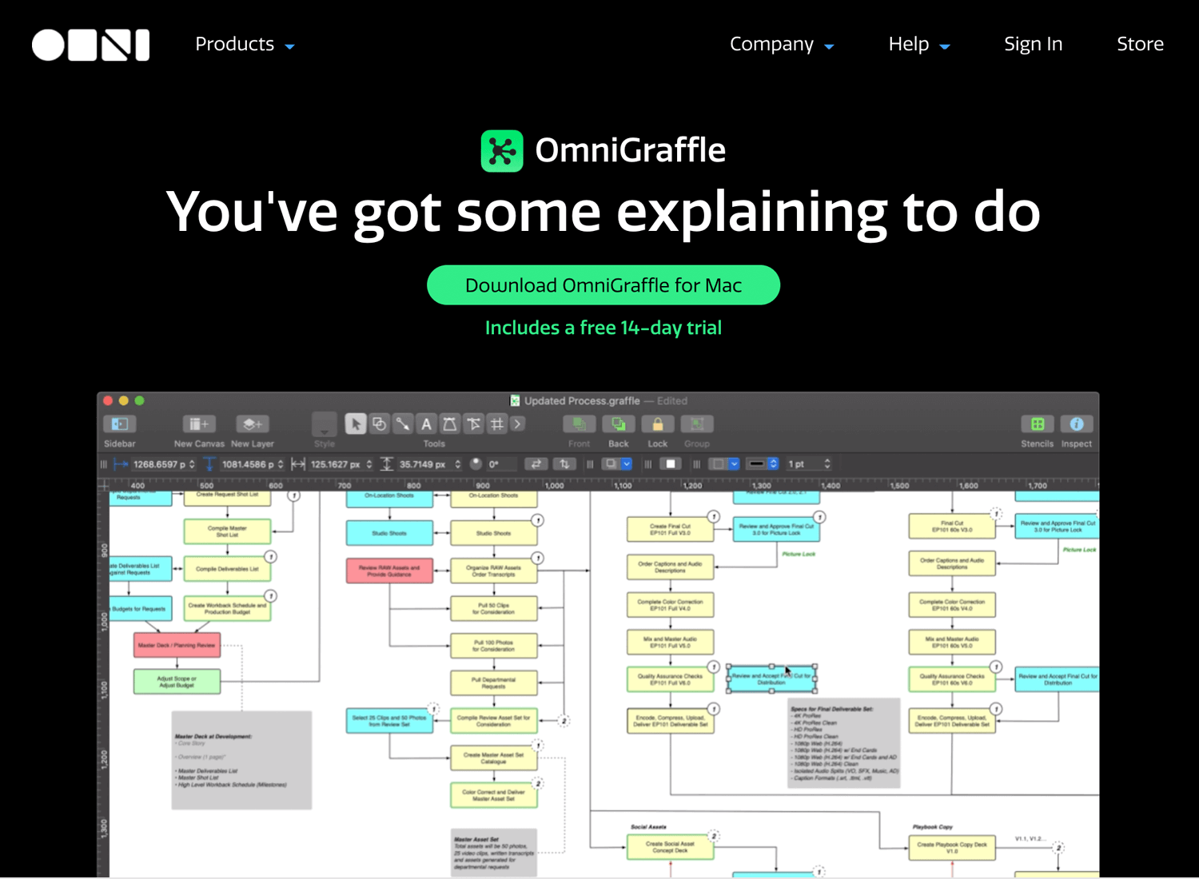
Task: Click the gray Specs for Final Deliverable Set note
Action: [844, 743]
